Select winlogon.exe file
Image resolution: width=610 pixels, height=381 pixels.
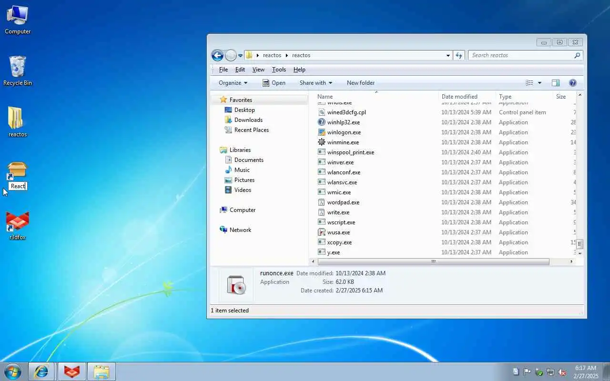tap(344, 132)
